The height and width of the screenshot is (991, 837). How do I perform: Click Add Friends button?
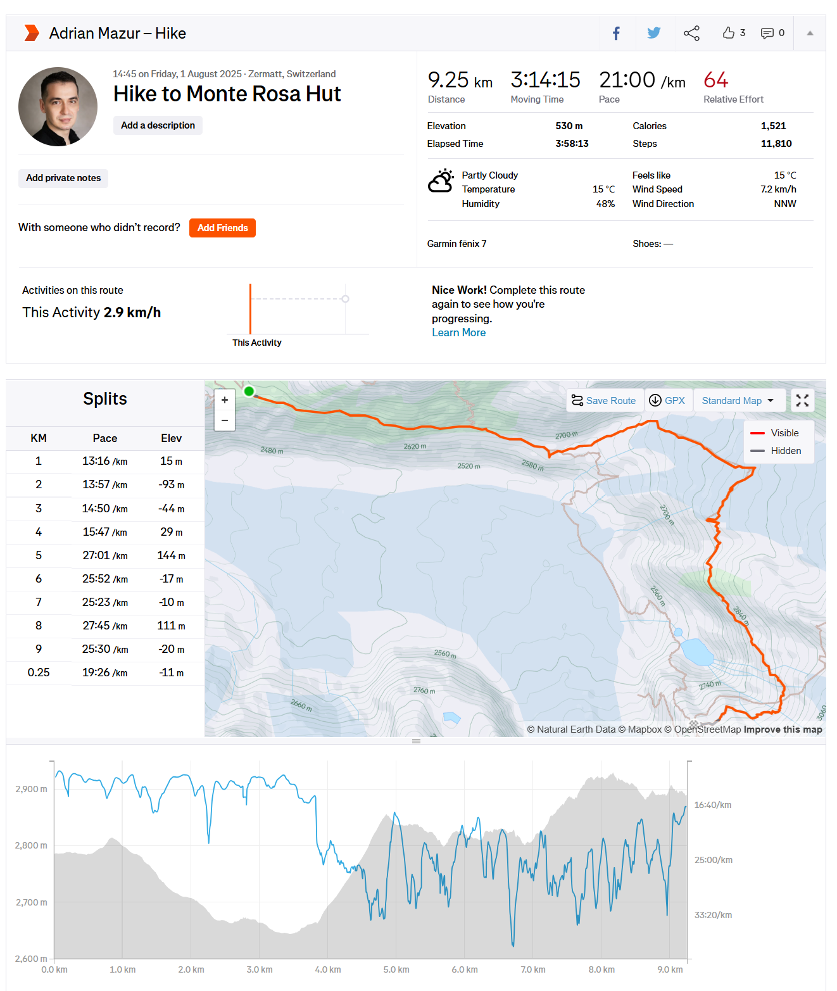click(x=222, y=228)
